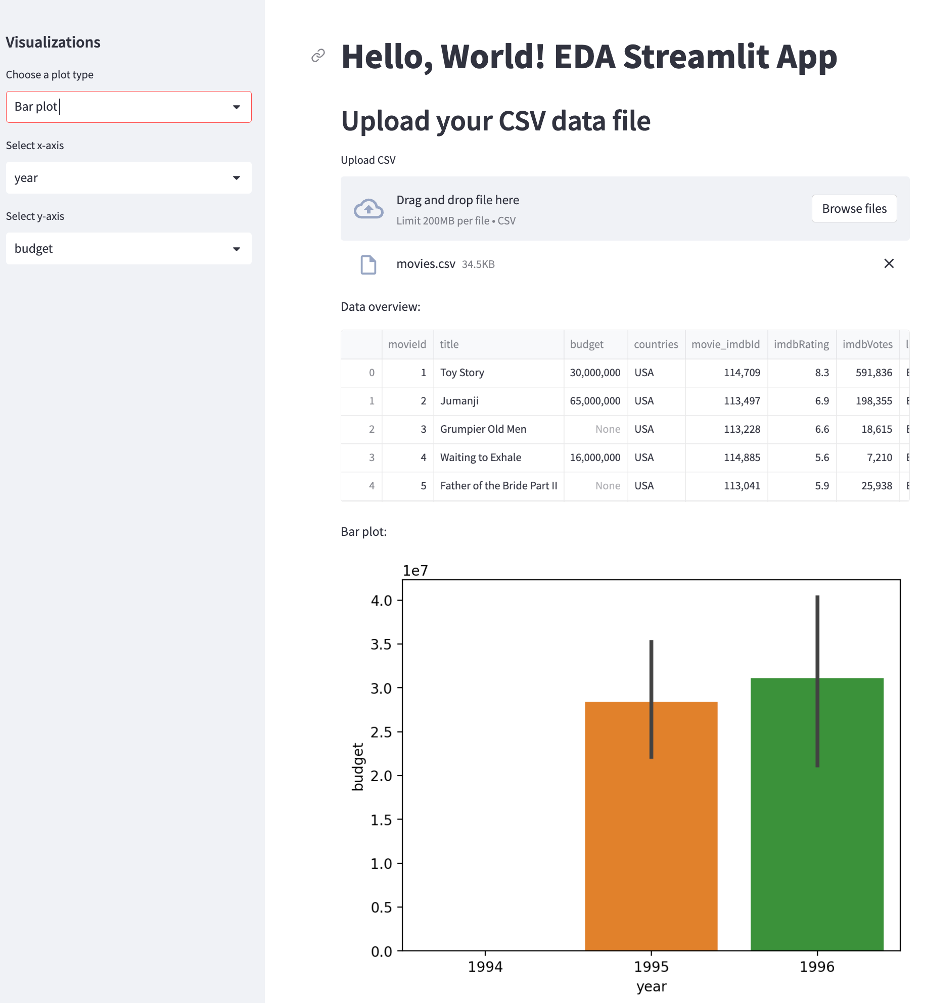The image size is (925, 1003).
Task: Click the Browse files button
Action: click(854, 209)
